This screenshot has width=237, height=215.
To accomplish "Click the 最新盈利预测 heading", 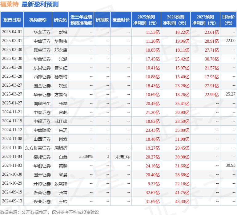I will point(40,4).
